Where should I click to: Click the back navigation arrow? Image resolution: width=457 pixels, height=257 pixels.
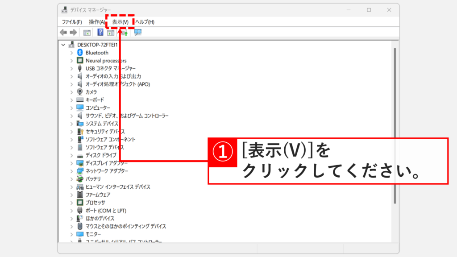point(63,32)
